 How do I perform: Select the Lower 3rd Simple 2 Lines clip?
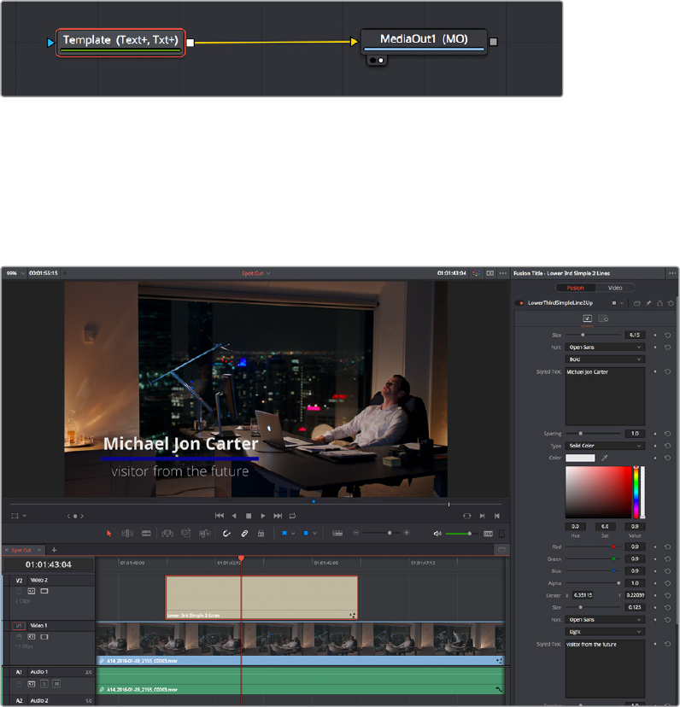261,598
